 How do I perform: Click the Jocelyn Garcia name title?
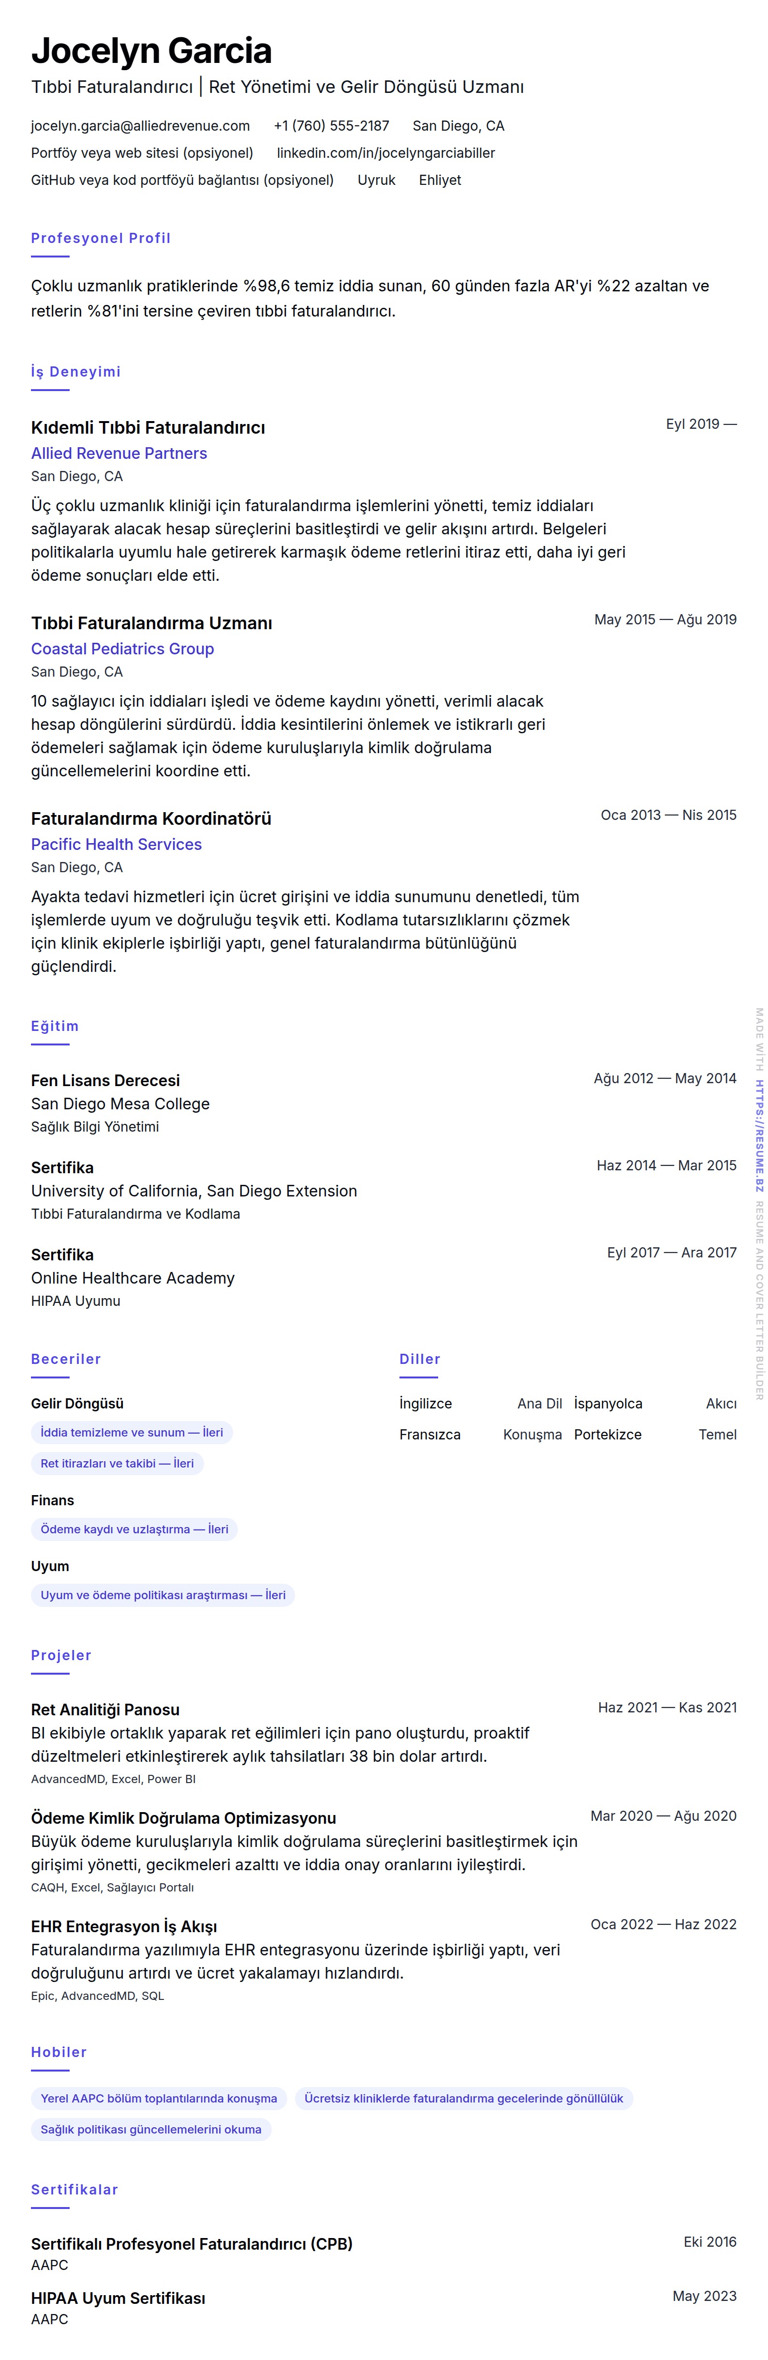click(x=151, y=51)
